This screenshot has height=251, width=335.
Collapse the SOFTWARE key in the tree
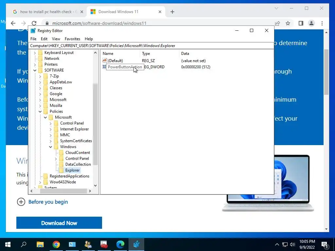[x=35, y=70]
